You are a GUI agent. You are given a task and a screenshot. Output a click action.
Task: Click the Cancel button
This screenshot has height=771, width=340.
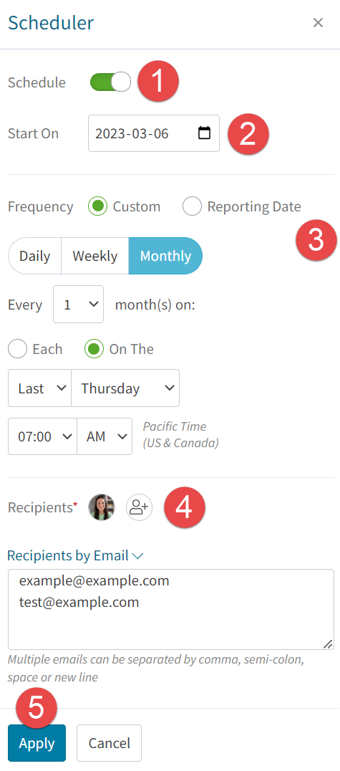(109, 743)
